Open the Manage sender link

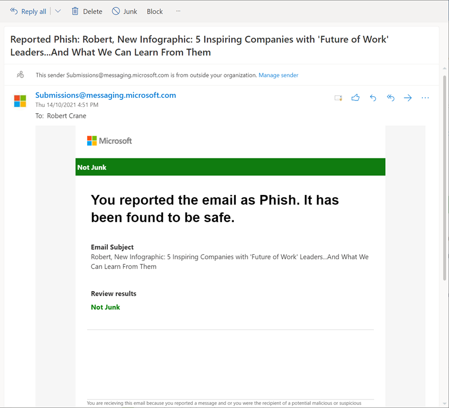click(278, 75)
